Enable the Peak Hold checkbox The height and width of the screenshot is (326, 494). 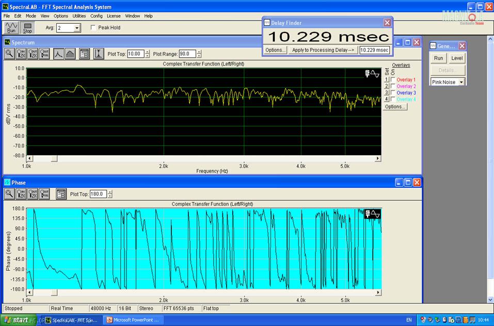coord(93,28)
